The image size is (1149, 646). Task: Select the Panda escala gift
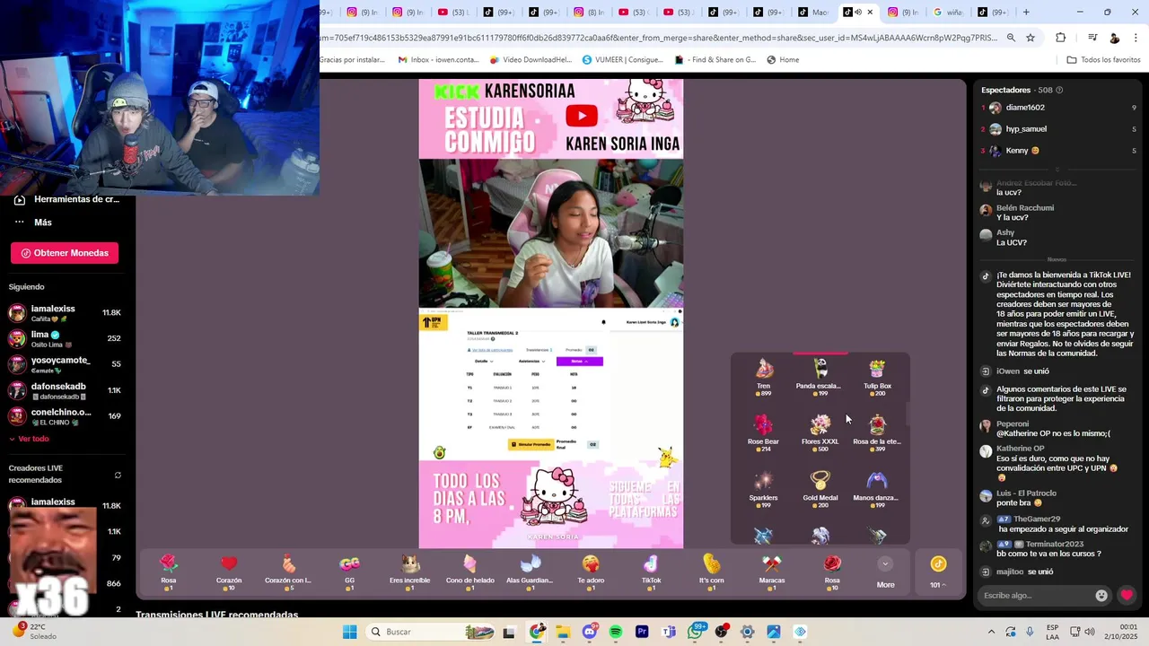tap(820, 378)
